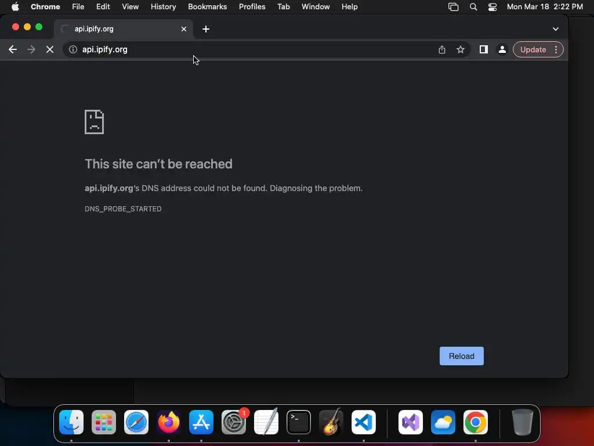Click the forward navigation arrow
Image resolution: width=594 pixels, height=446 pixels.
(x=31, y=50)
